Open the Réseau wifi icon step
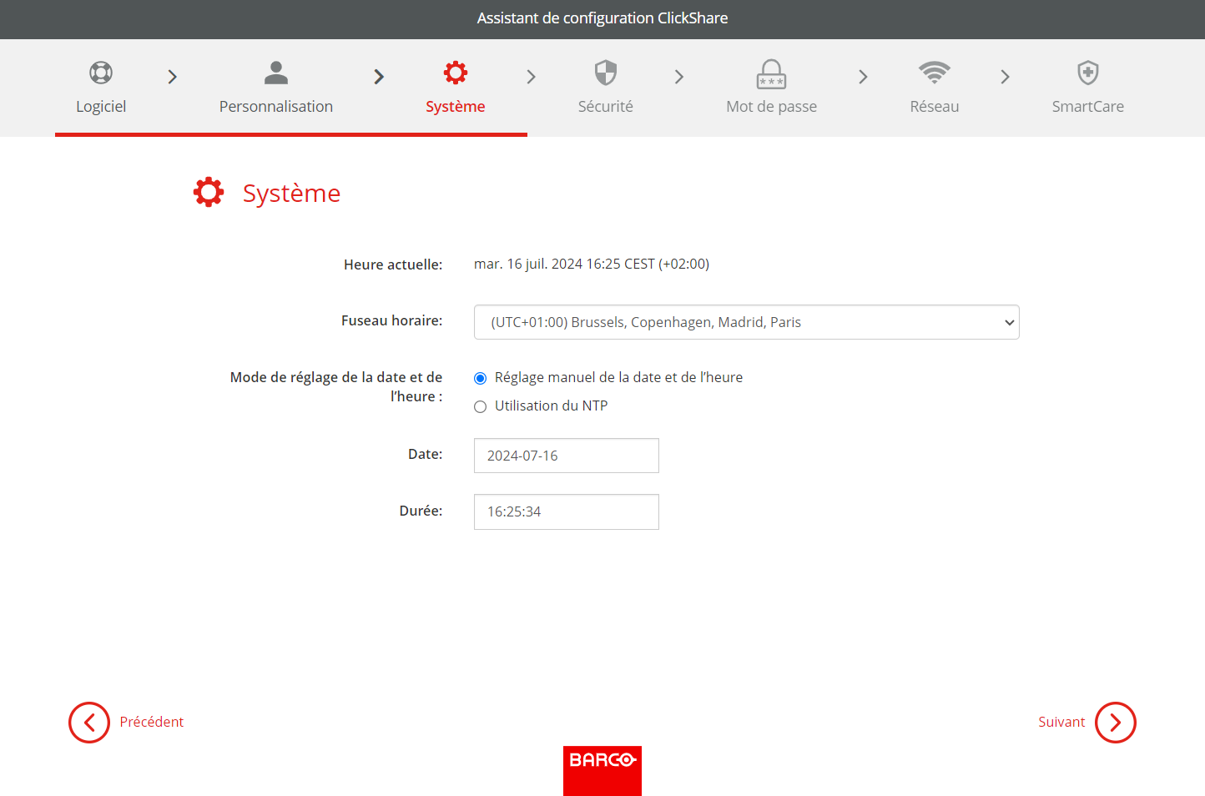 935,73
